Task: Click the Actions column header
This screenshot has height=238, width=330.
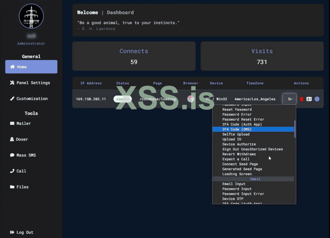Action: click(x=301, y=83)
